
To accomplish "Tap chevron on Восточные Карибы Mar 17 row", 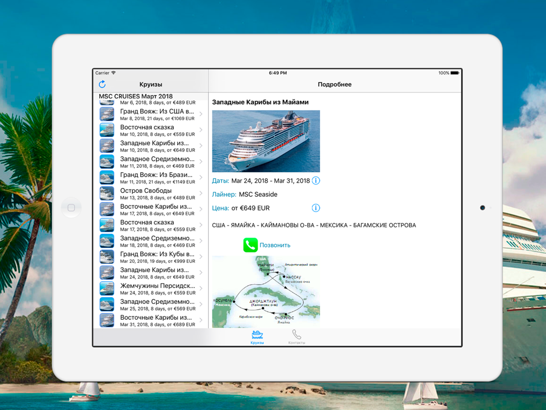I will (201, 209).
